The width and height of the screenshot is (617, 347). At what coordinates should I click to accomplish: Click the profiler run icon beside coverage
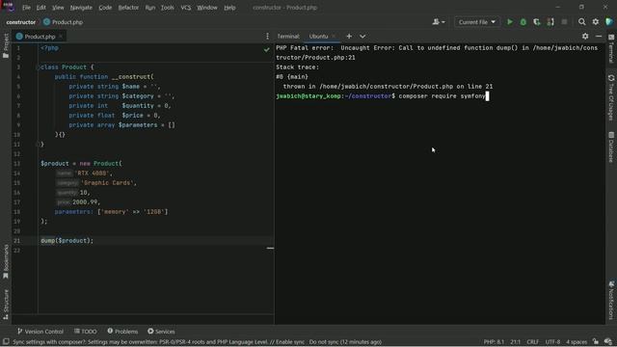click(x=550, y=22)
